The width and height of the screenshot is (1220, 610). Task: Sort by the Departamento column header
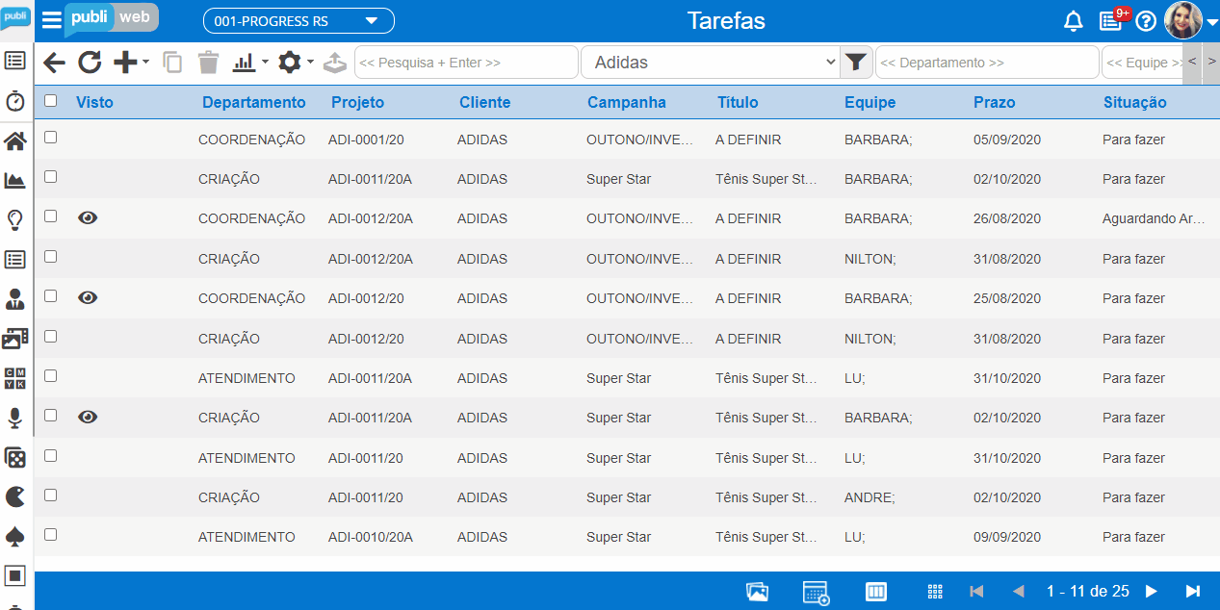pyautogui.click(x=254, y=103)
